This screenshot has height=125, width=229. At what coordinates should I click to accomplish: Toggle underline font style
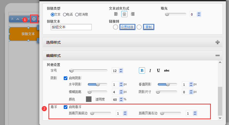(158, 70)
